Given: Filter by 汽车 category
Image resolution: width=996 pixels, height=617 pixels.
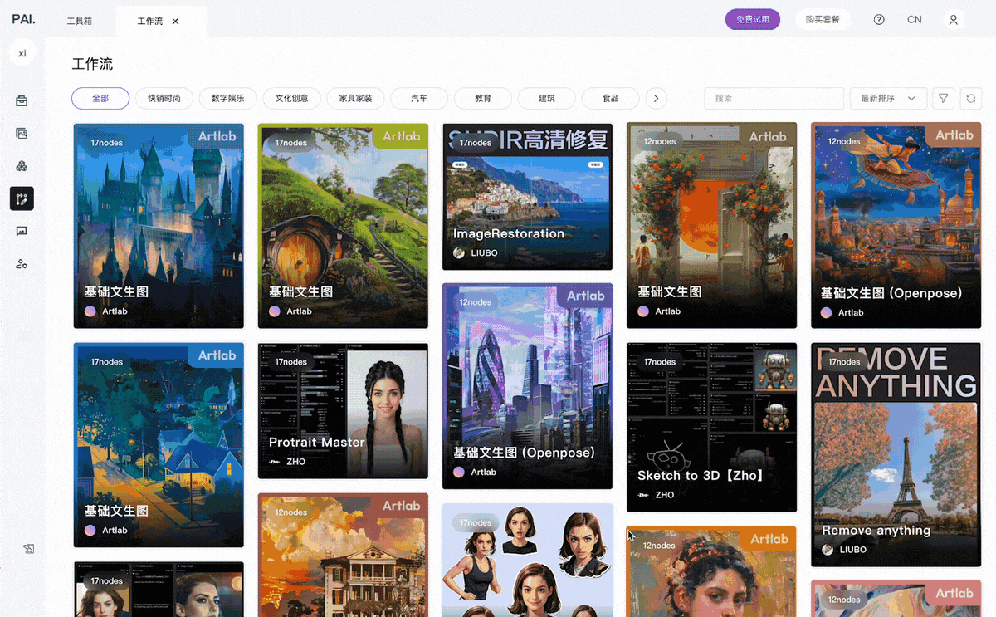Looking at the screenshot, I should click(x=419, y=98).
